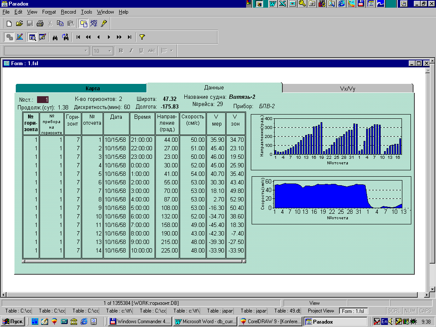Click the №ст. station number field
The height and width of the screenshot is (327, 436).
[x=43, y=99]
